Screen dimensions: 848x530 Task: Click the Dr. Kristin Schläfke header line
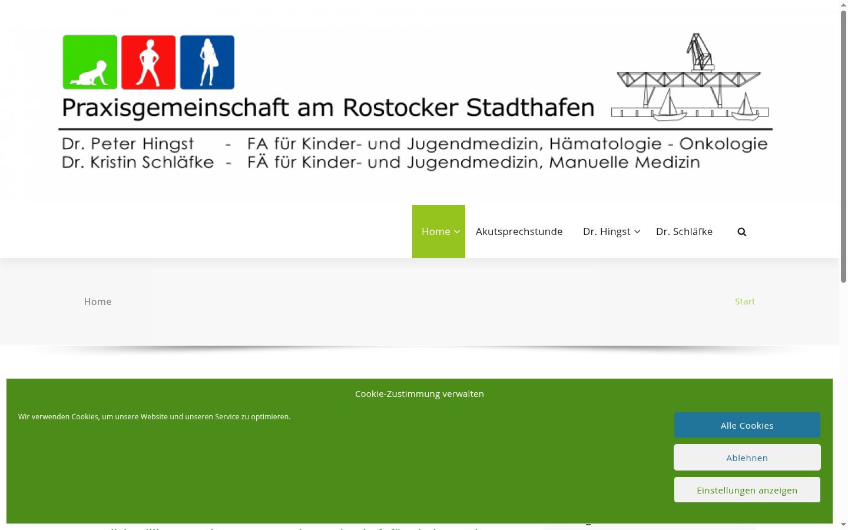pos(381,162)
